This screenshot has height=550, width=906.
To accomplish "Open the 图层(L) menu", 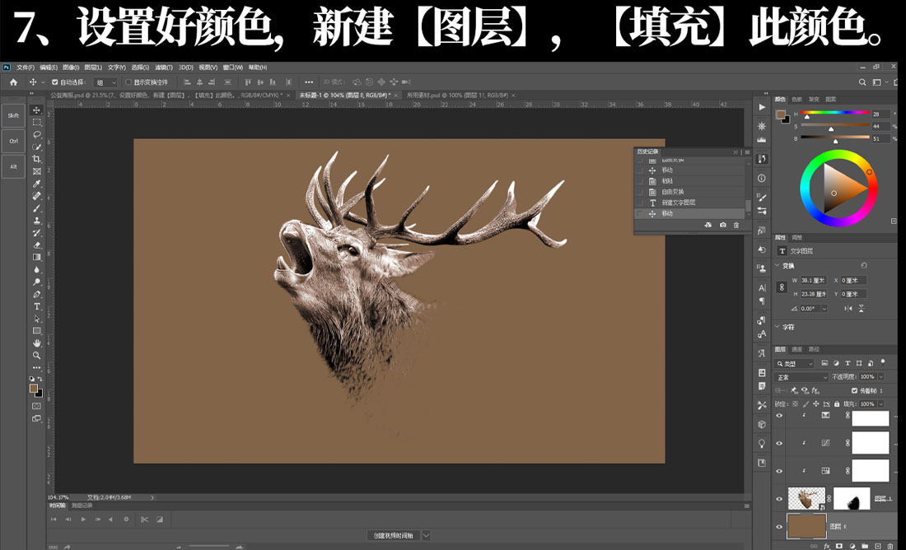I will pyautogui.click(x=92, y=68).
